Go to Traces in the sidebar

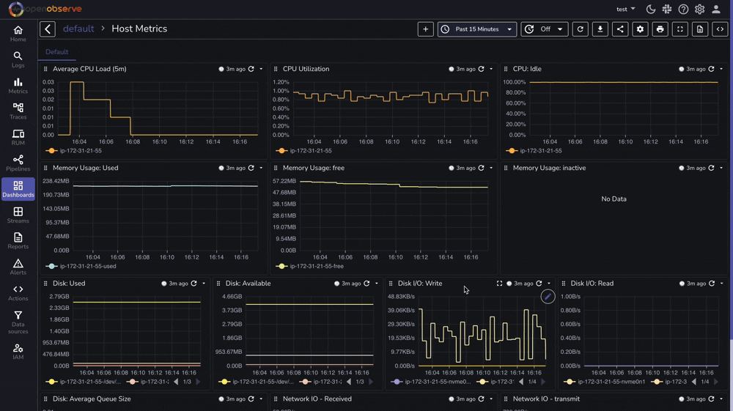[18, 111]
